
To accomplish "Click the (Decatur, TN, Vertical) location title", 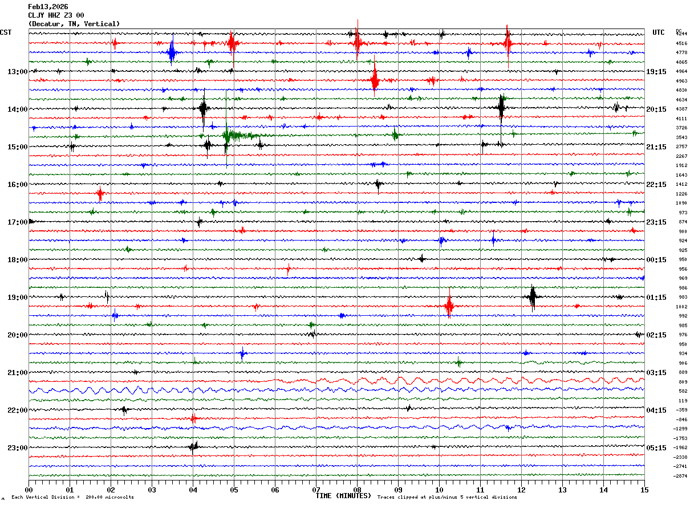I will pyautogui.click(x=74, y=24).
